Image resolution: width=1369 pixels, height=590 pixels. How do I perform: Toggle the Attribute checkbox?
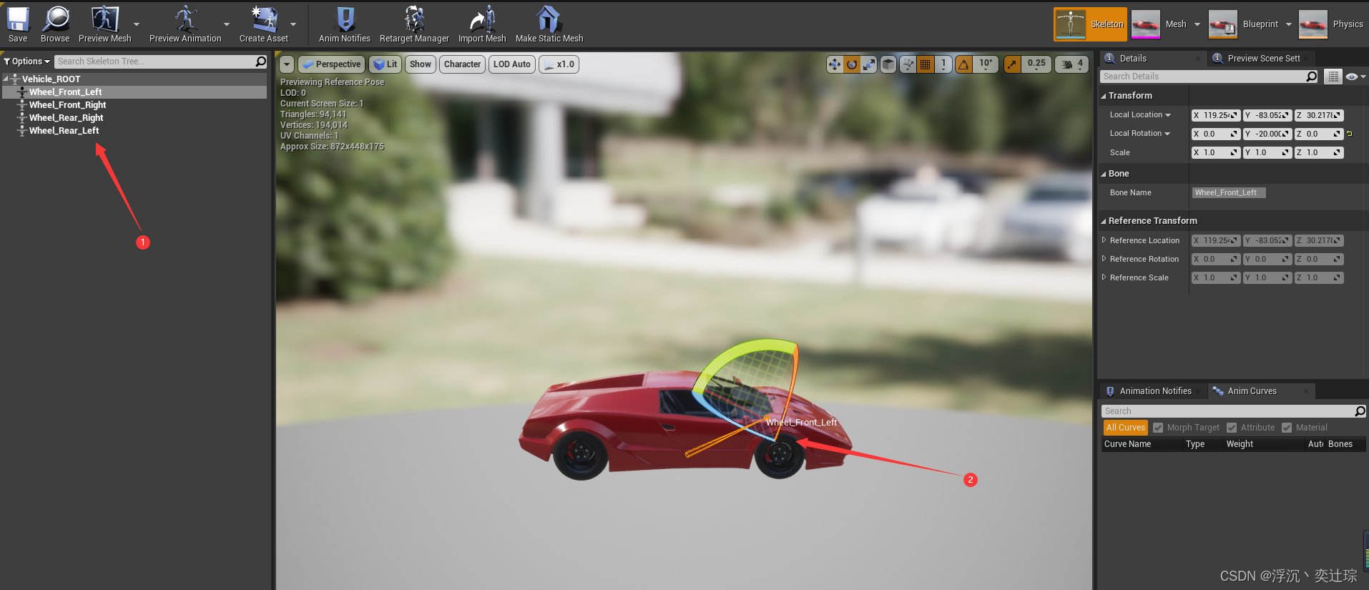tap(1232, 428)
